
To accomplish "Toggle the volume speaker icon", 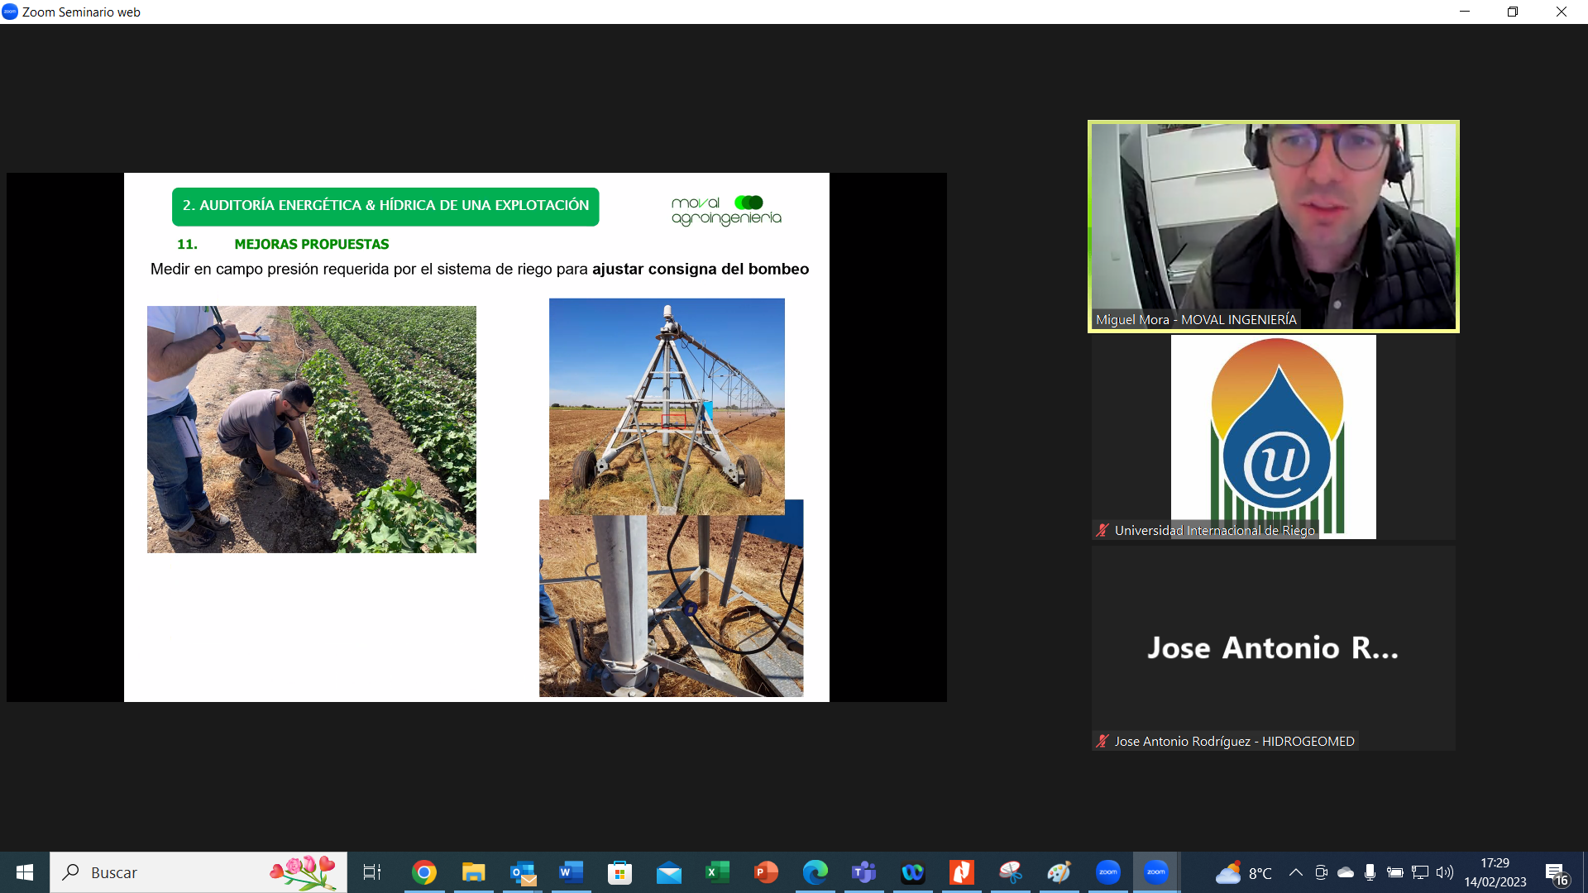I will click(1444, 872).
